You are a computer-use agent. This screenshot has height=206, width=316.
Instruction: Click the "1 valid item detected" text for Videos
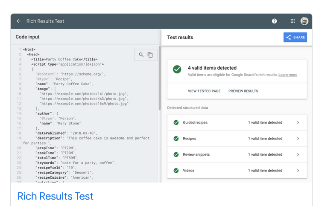coord(265,171)
